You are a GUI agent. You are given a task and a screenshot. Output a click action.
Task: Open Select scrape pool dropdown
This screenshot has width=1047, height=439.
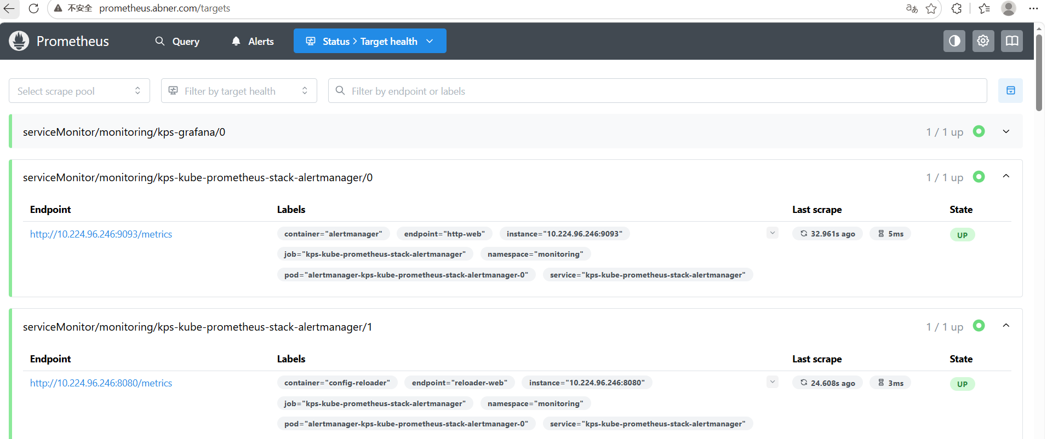pos(79,91)
